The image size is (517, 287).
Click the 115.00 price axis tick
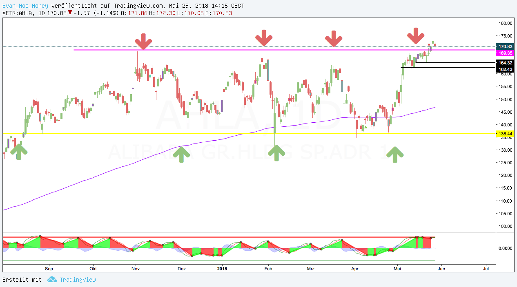point(506,188)
